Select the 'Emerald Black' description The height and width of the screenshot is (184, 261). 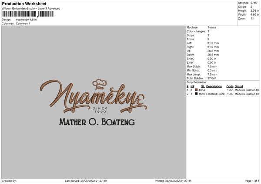[215, 94]
